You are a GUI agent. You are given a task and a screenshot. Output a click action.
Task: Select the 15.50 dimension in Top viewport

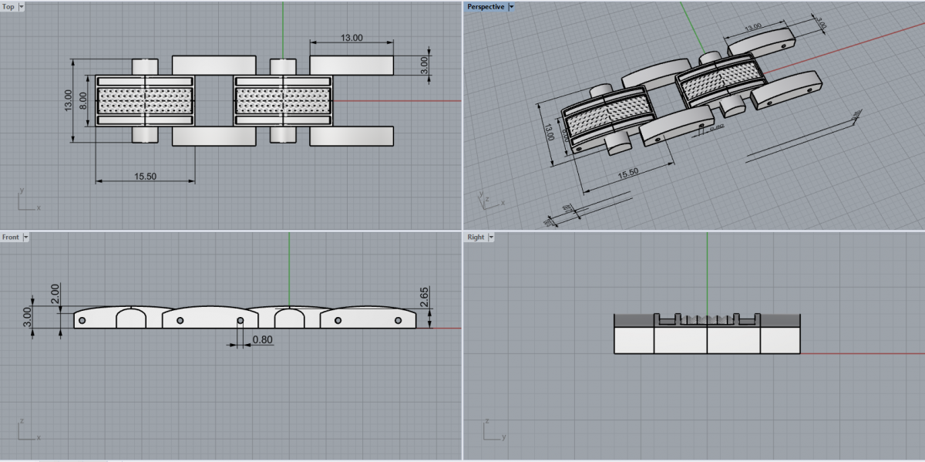[145, 177]
